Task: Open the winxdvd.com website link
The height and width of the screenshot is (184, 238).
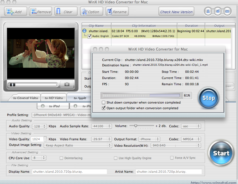Action: tap(214, 183)
